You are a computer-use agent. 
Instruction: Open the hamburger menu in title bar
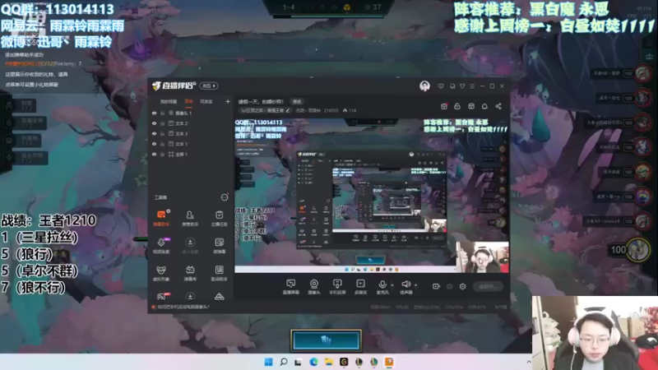472,86
